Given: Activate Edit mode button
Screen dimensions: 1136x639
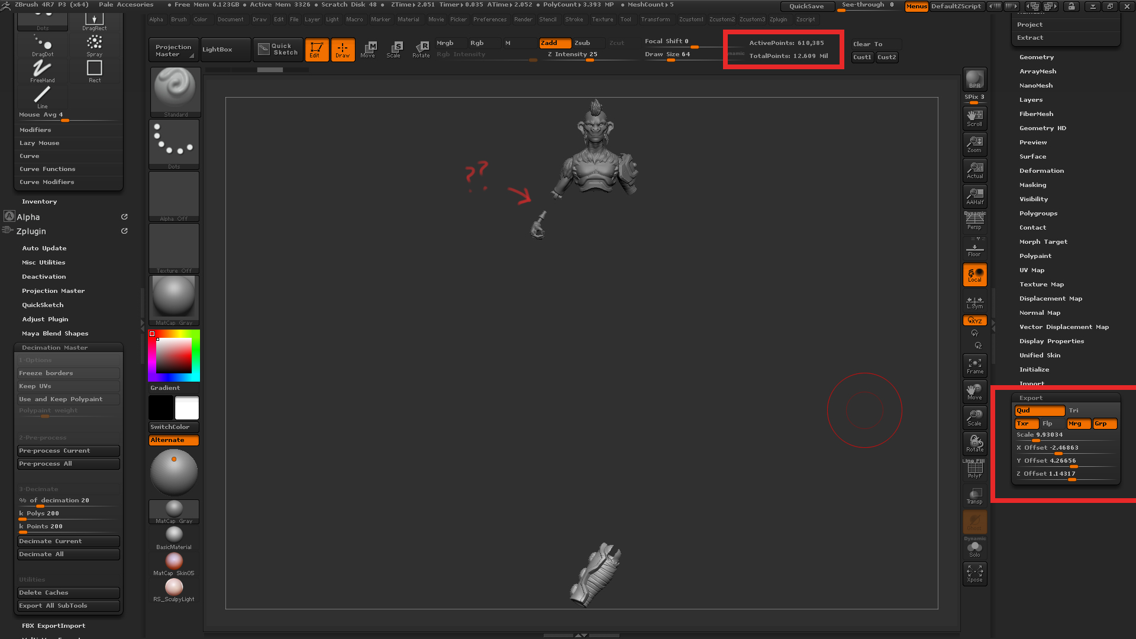Looking at the screenshot, I should pos(316,50).
